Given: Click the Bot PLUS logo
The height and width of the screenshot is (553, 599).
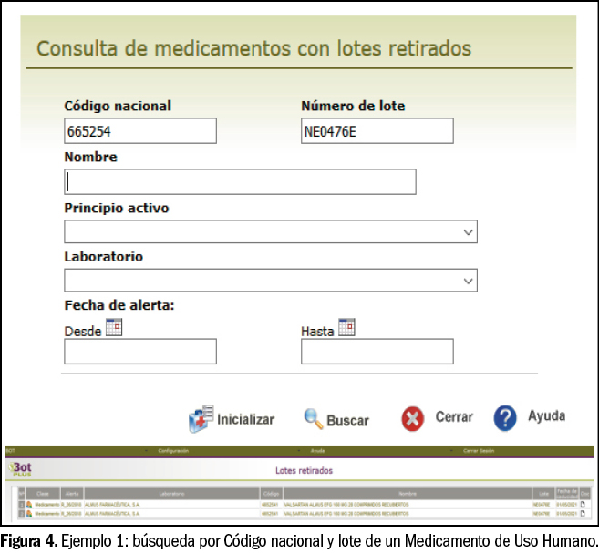Looking at the screenshot, I should [18, 469].
